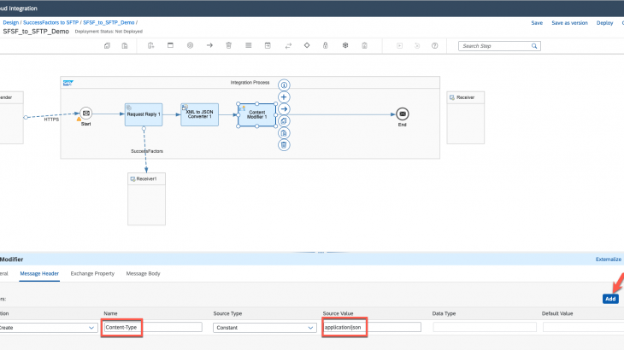624x350 pixels.
Task: Click the Deploy button
Action: (x=604, y=23)
